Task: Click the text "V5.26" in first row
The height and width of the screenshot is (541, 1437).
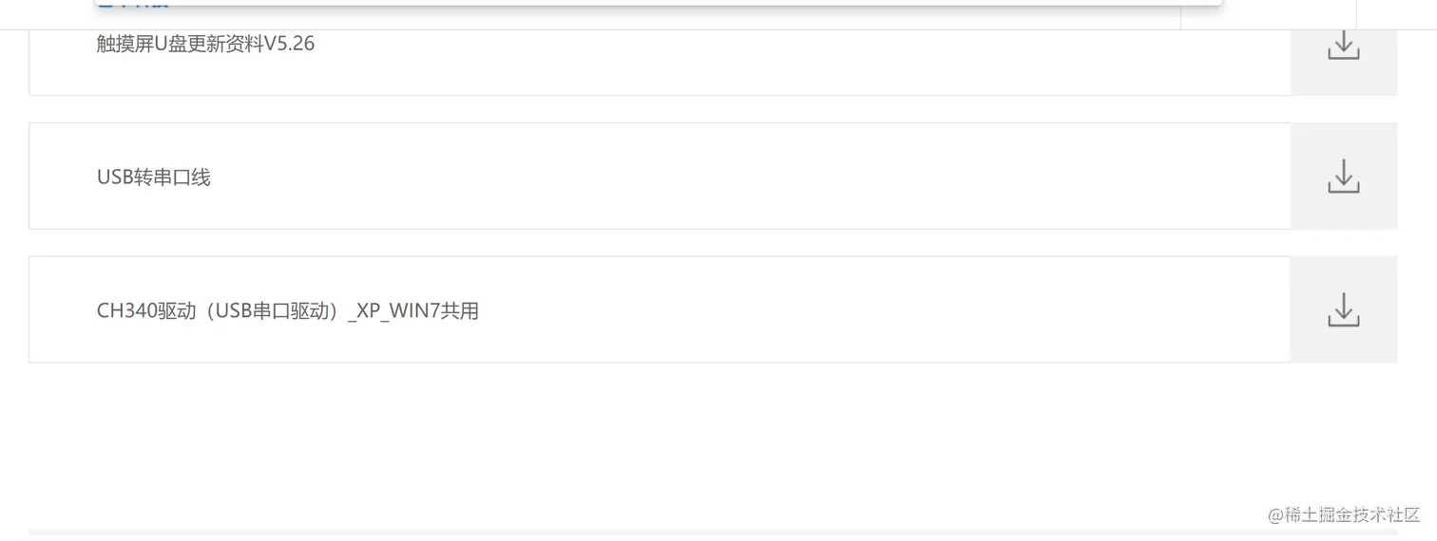Action: click(x=289, y=44)
